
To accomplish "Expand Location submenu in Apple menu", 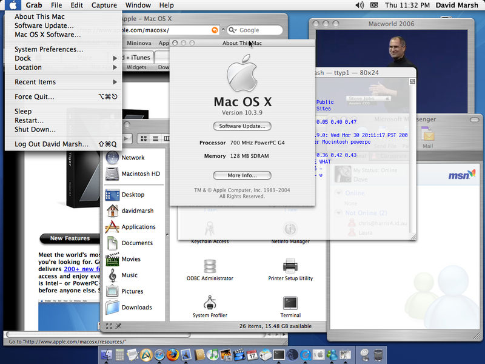I will 64,67.
